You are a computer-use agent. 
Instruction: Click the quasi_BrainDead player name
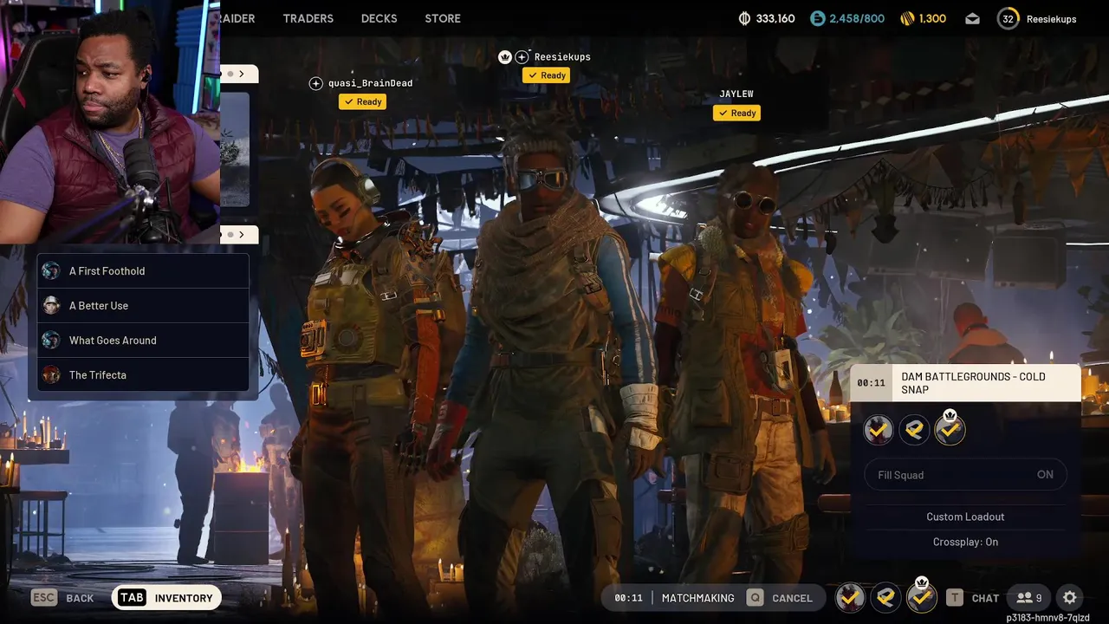pyautogui.click(x=370, y=83)
